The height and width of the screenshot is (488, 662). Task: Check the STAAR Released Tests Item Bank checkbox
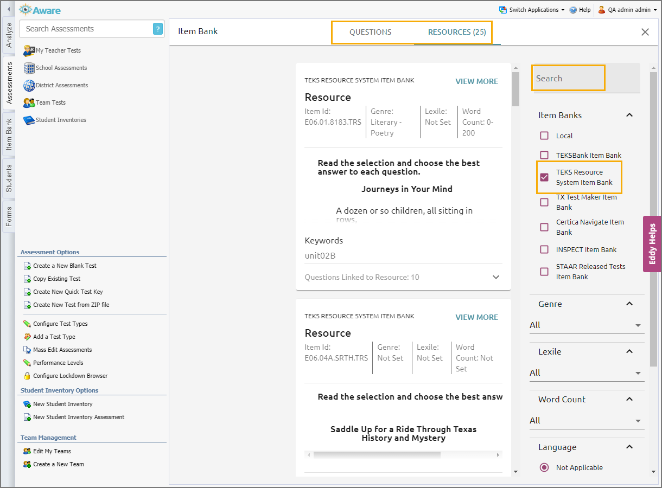click(x=544, y=272)
